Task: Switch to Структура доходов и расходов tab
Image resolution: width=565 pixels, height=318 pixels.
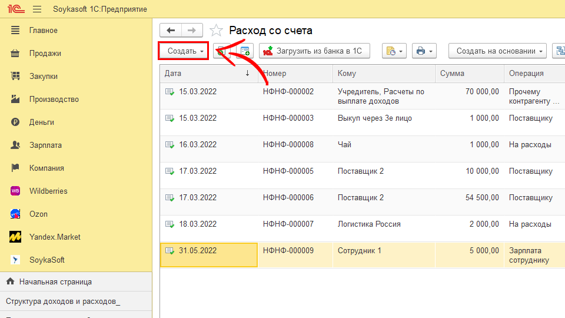Action: pos(62,301)
